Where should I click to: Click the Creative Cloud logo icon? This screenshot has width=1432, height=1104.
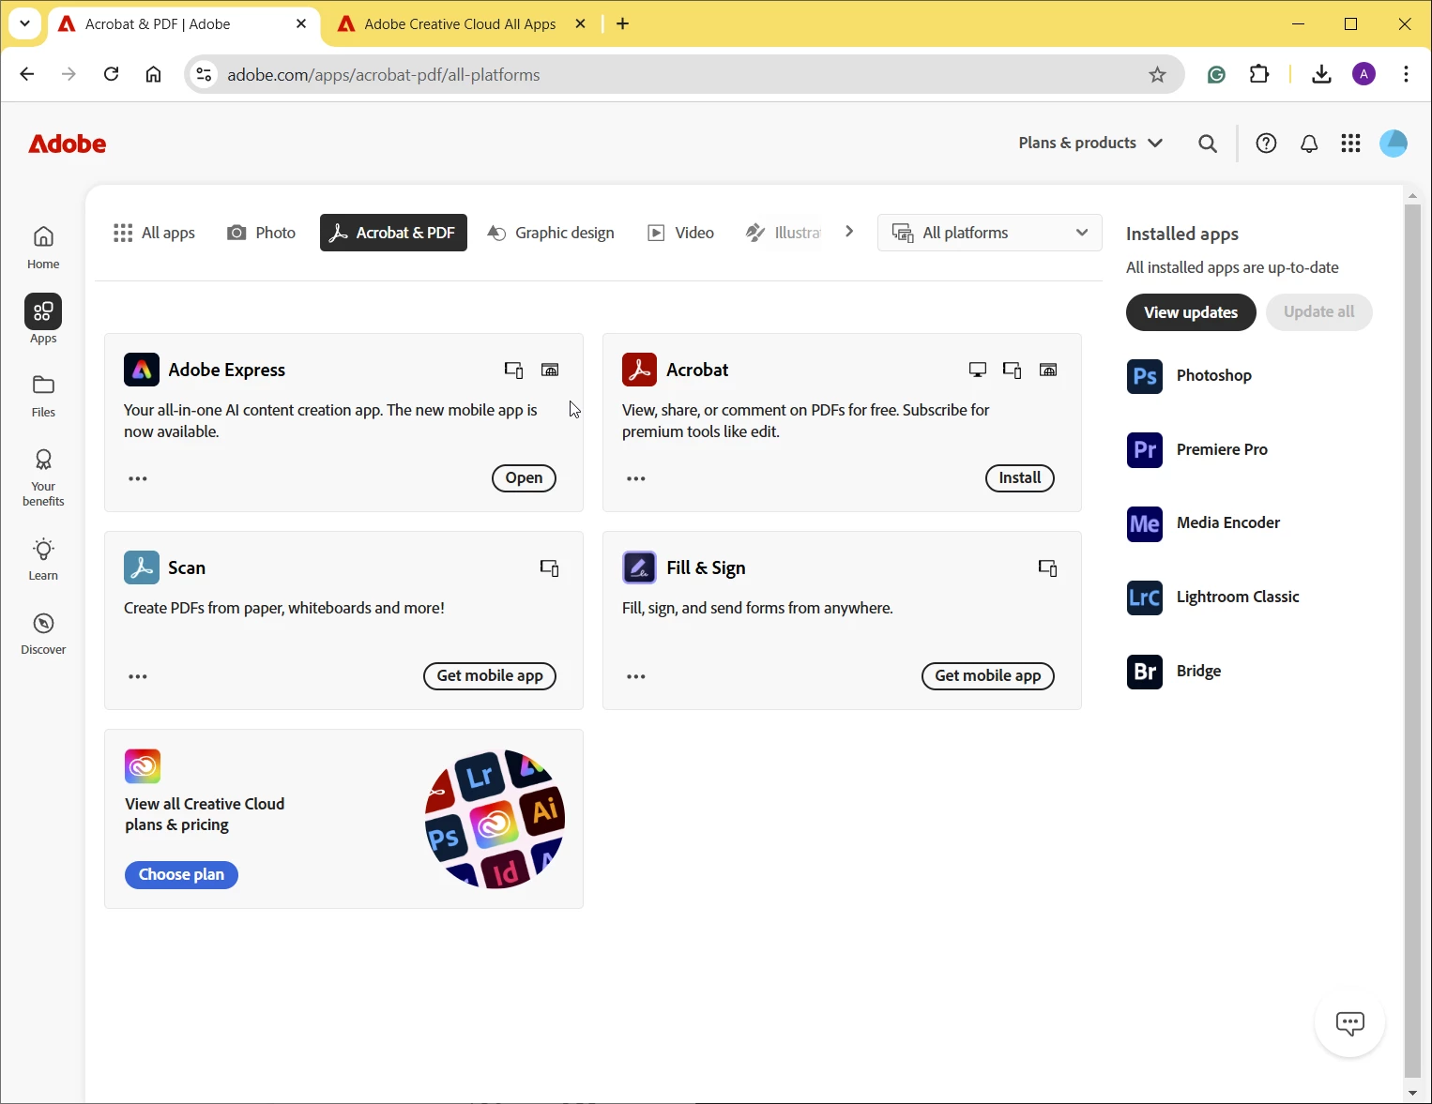[x=143, y=766]
